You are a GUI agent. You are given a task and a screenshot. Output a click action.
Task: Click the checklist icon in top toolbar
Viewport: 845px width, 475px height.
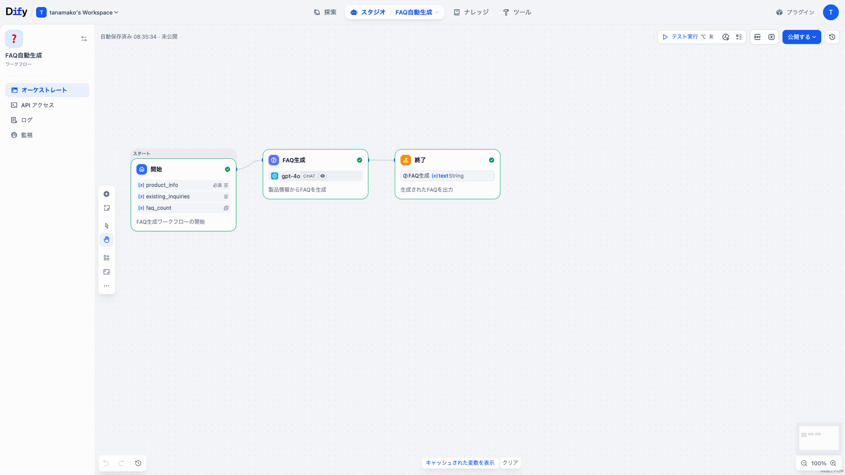pos(739,37)
